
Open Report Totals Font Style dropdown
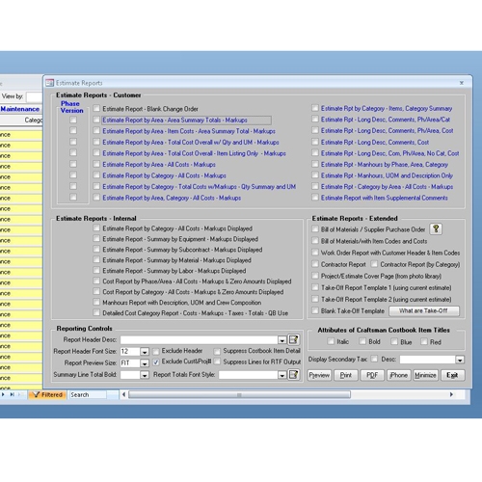[281, 375]
